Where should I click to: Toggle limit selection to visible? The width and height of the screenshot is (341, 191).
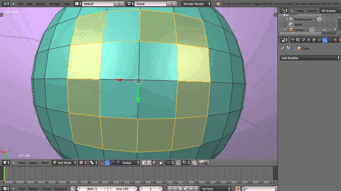(161, 163)
